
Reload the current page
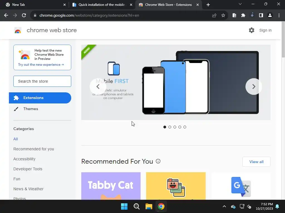24,16
